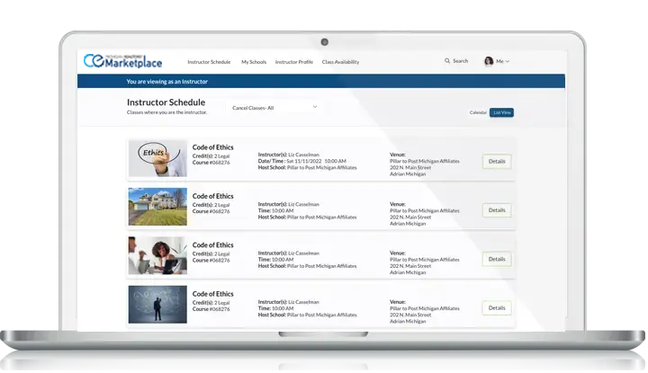648x373 pixels.
Task: Switch to Calendar view
Action: pyautogui.click(x=478, y=112)
